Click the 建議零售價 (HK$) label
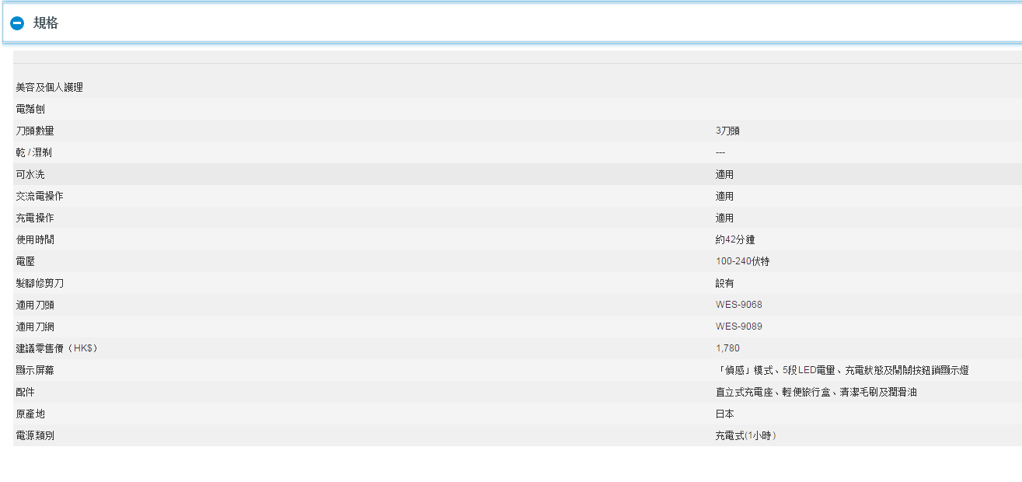 [57, 348]
